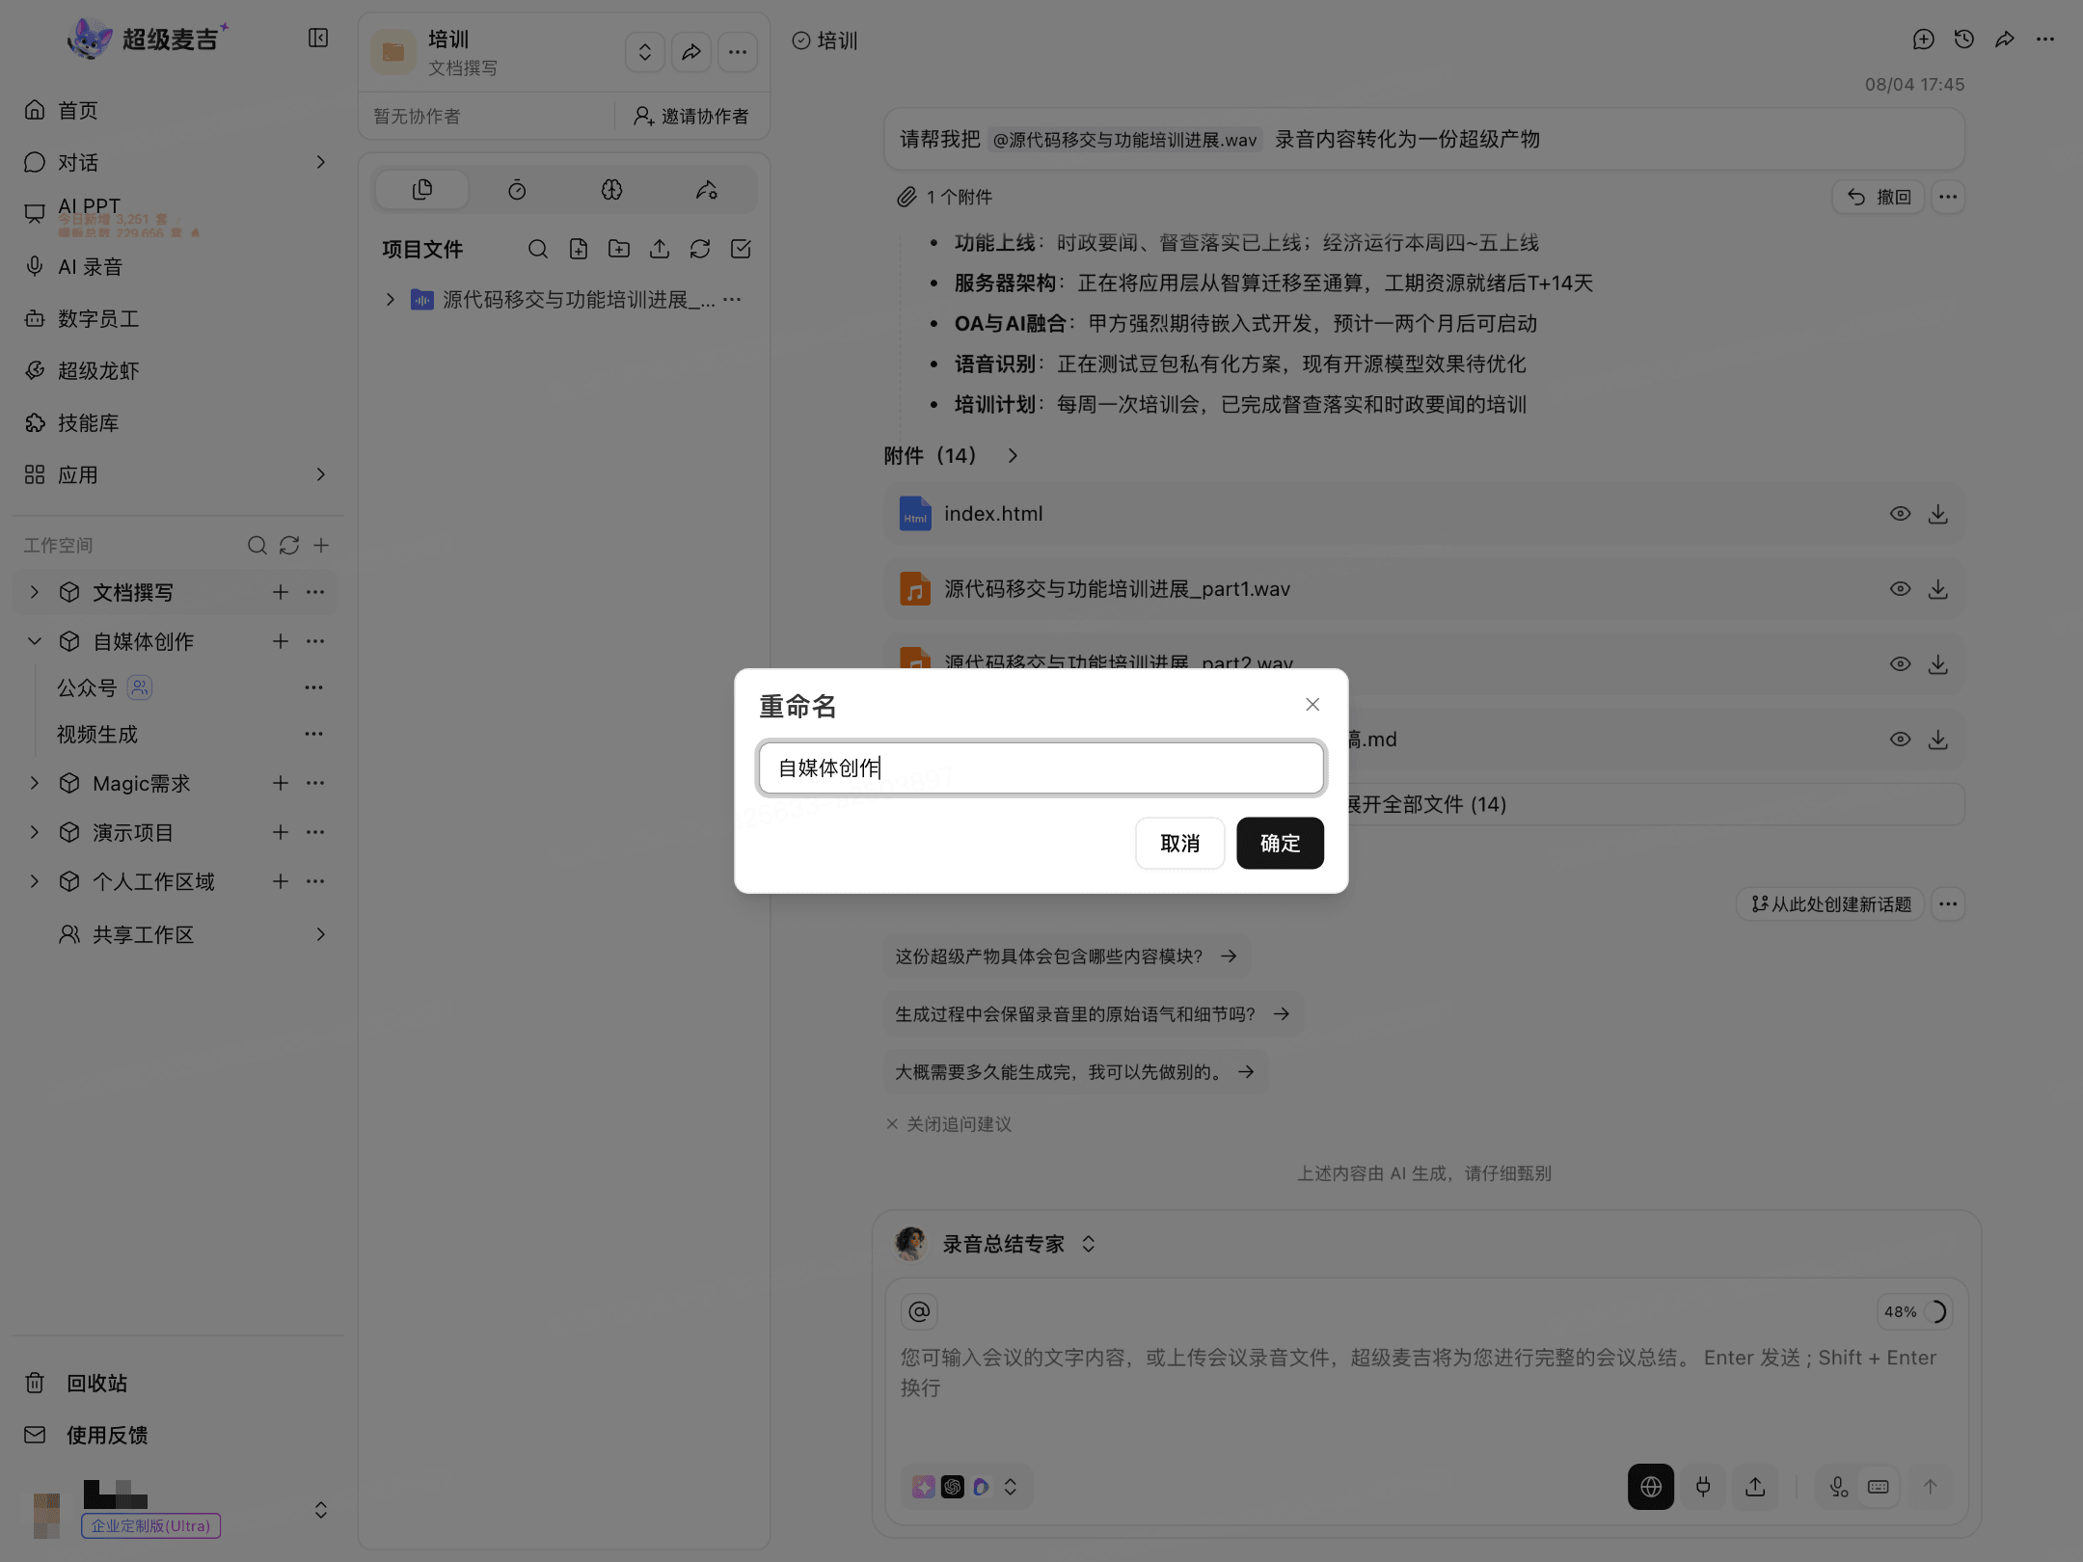Confirm rename with 确定 button
The width and height of the screenshot is (2083, 1562).
pyautogui.click(x=1280, y=844)
